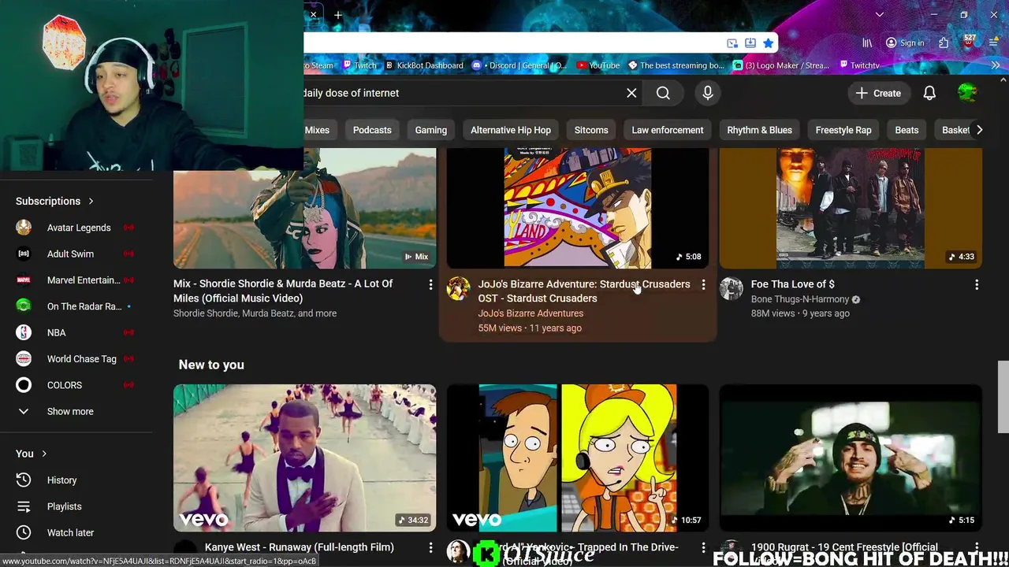
Task: Click Bone Thugs-N-Harmony channel avatar
Action: (x=731, y=289)
